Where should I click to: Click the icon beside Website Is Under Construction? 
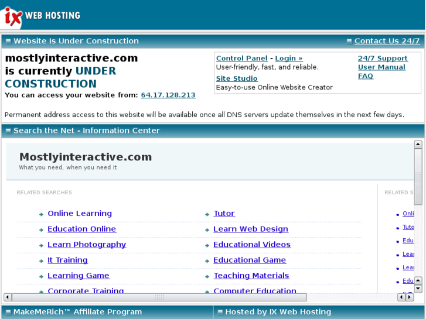(x=8, y=42)
